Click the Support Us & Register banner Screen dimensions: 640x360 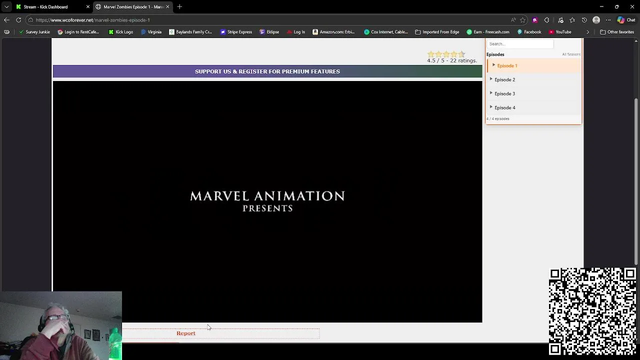[267, 71]
